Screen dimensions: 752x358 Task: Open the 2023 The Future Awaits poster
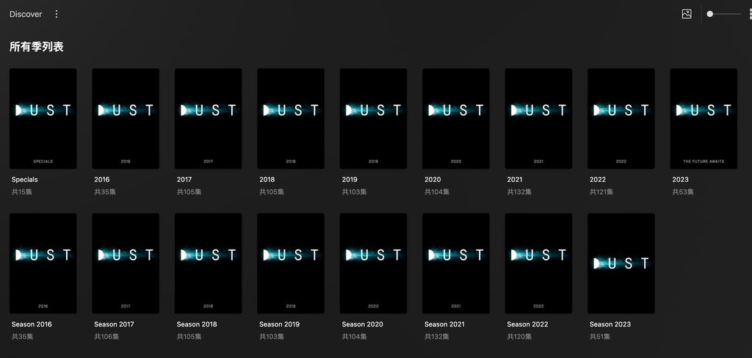(x=703, y=118)
